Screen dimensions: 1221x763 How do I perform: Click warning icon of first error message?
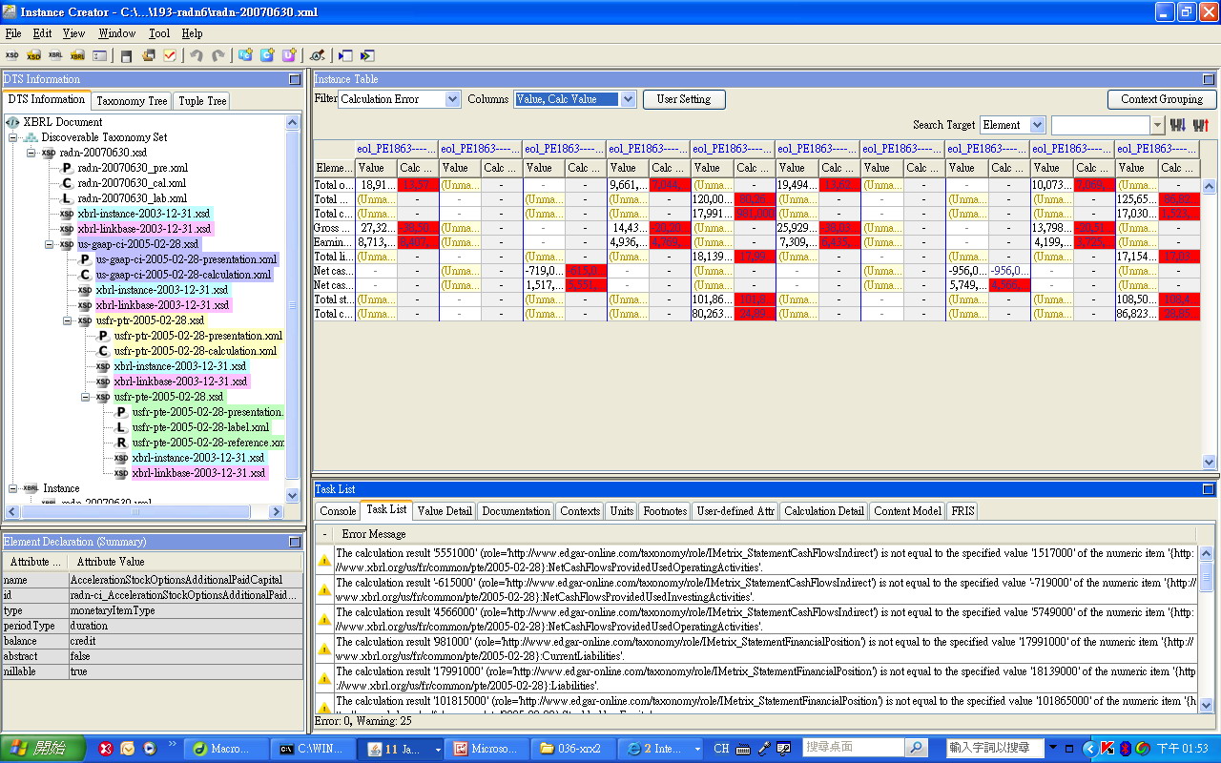pyautogui.click(x=324, y=560)
